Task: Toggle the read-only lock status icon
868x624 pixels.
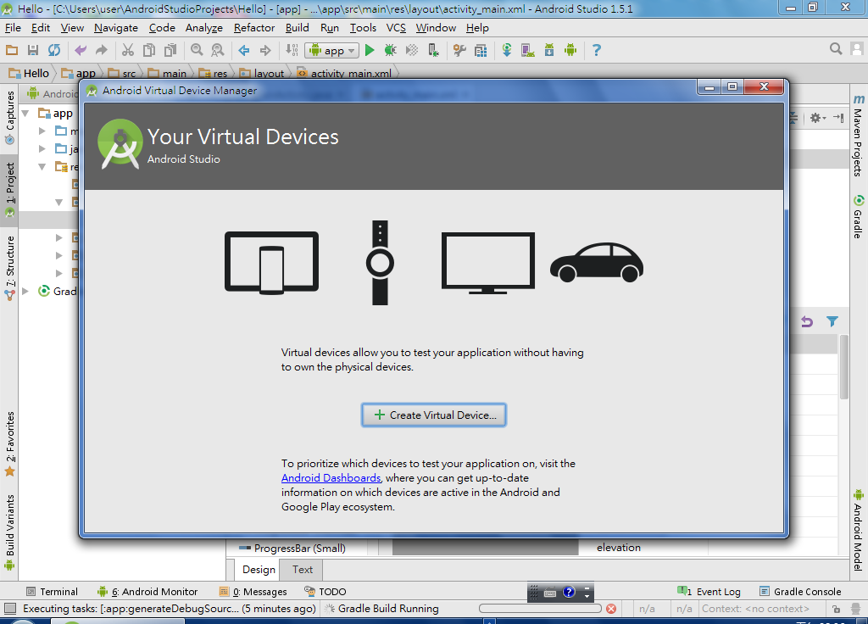Action: pos(836,609)
